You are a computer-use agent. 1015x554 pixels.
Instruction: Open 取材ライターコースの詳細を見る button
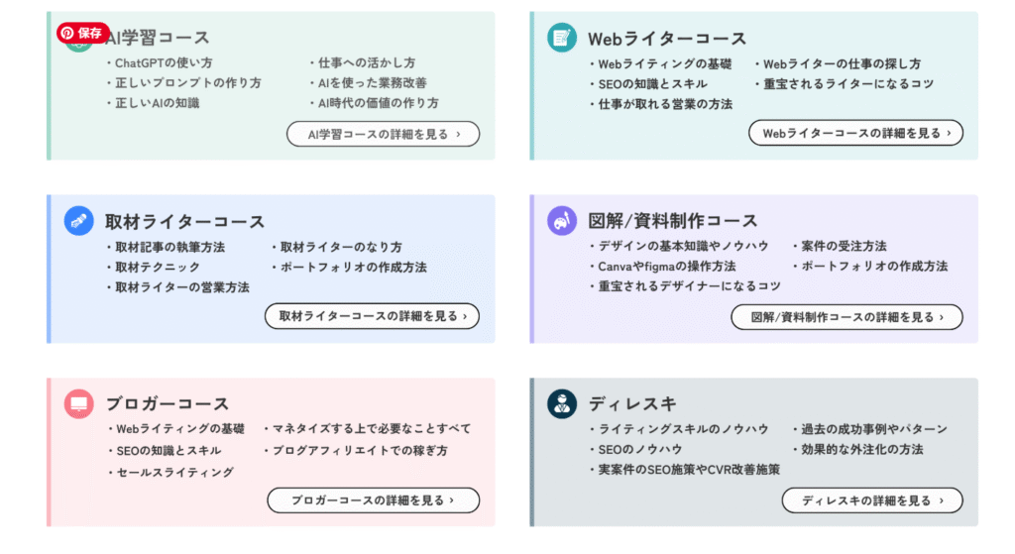coord(373,316)
